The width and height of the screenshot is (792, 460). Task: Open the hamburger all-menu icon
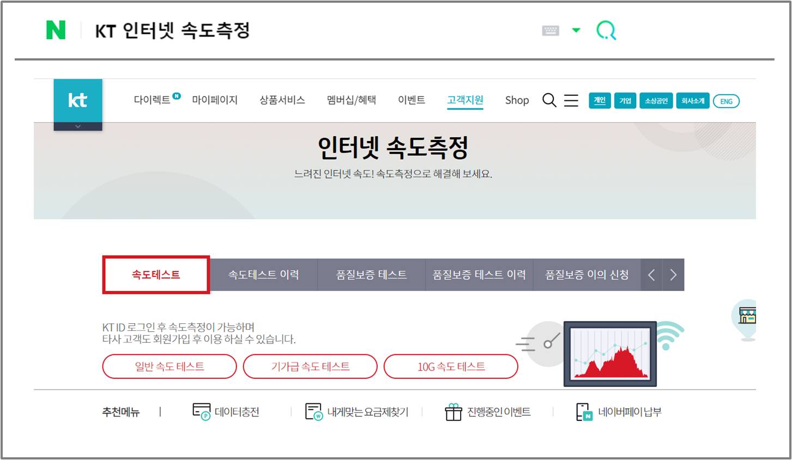(571, 101)
